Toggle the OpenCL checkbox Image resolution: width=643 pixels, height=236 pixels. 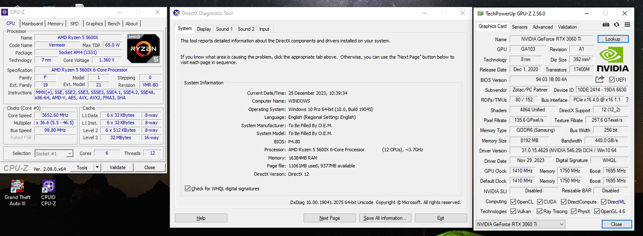[x=513, y=201]
